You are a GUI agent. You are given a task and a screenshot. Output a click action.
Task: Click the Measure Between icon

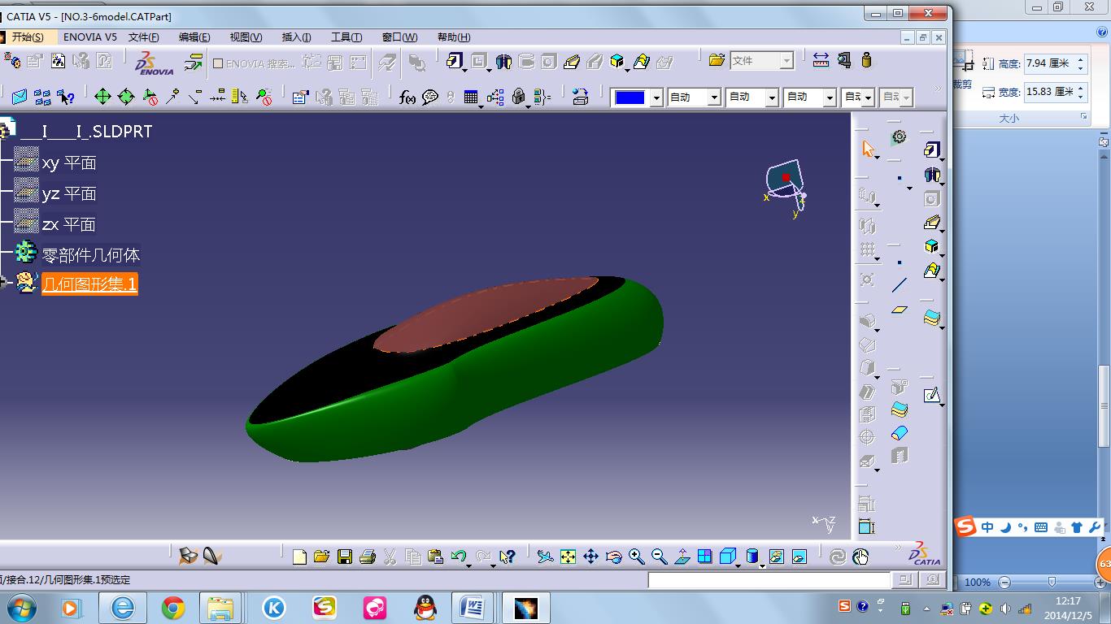coord(821,61)
